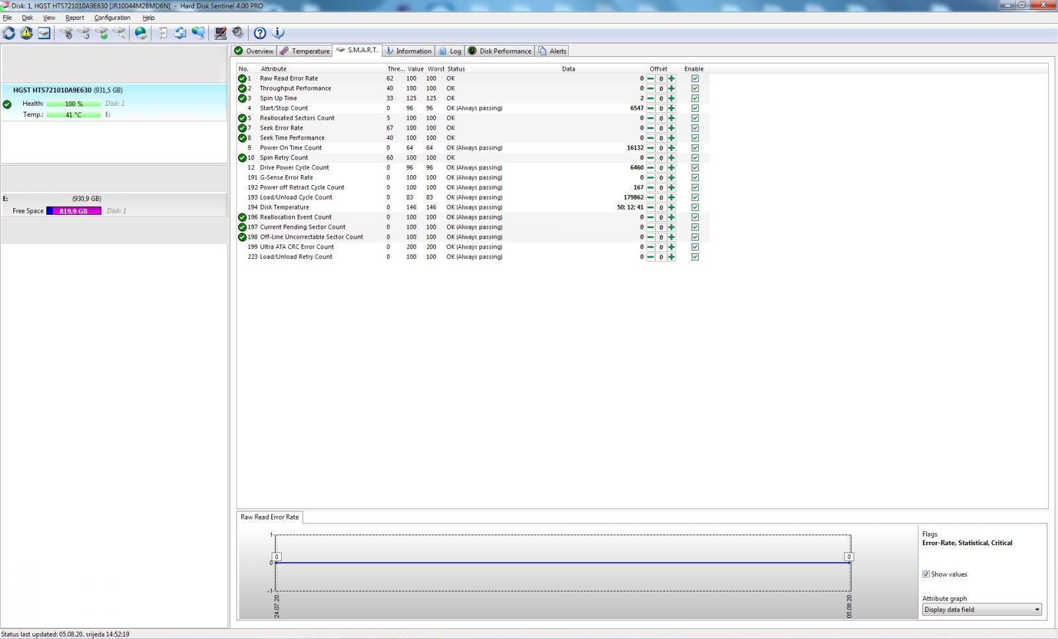Click green status icon next to Spin Retry Count
The image size is (1058, 639).
point(242,158)
